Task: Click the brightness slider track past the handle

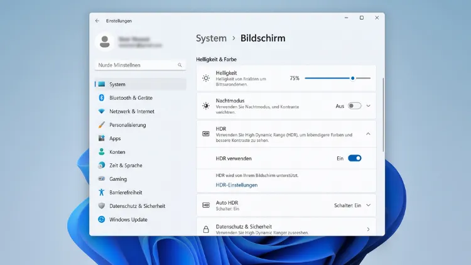Action: coord(363,78)
